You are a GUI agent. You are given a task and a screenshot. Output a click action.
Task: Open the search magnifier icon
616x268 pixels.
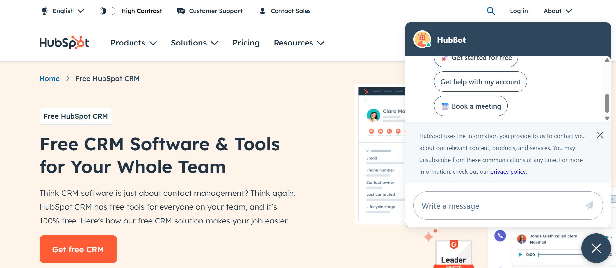[491, 11]
